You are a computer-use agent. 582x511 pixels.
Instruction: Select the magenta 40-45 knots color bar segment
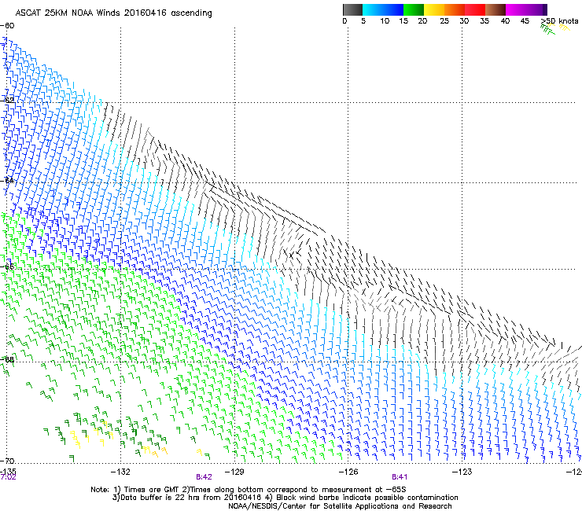coord(516,9)
